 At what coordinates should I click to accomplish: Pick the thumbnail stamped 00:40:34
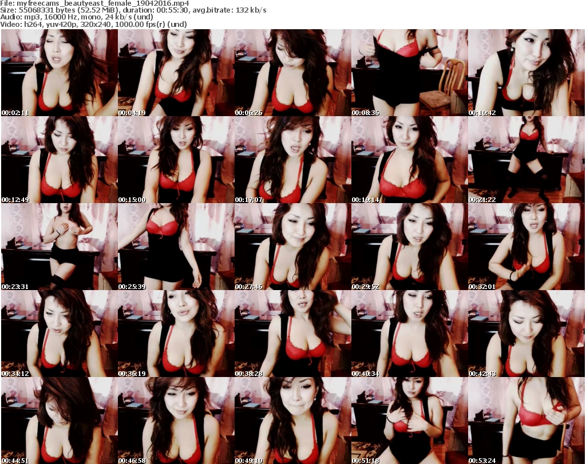point(409,334)
